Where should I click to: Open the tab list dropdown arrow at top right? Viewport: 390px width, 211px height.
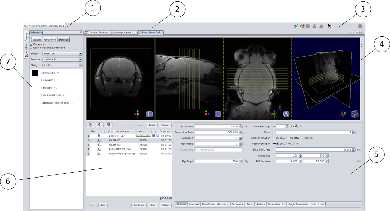click(358, 32)
